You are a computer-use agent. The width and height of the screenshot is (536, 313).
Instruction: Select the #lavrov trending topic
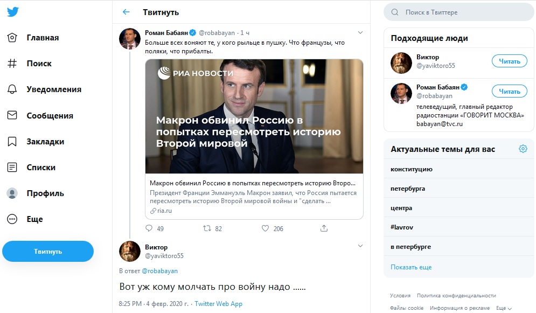pos(402,227)
